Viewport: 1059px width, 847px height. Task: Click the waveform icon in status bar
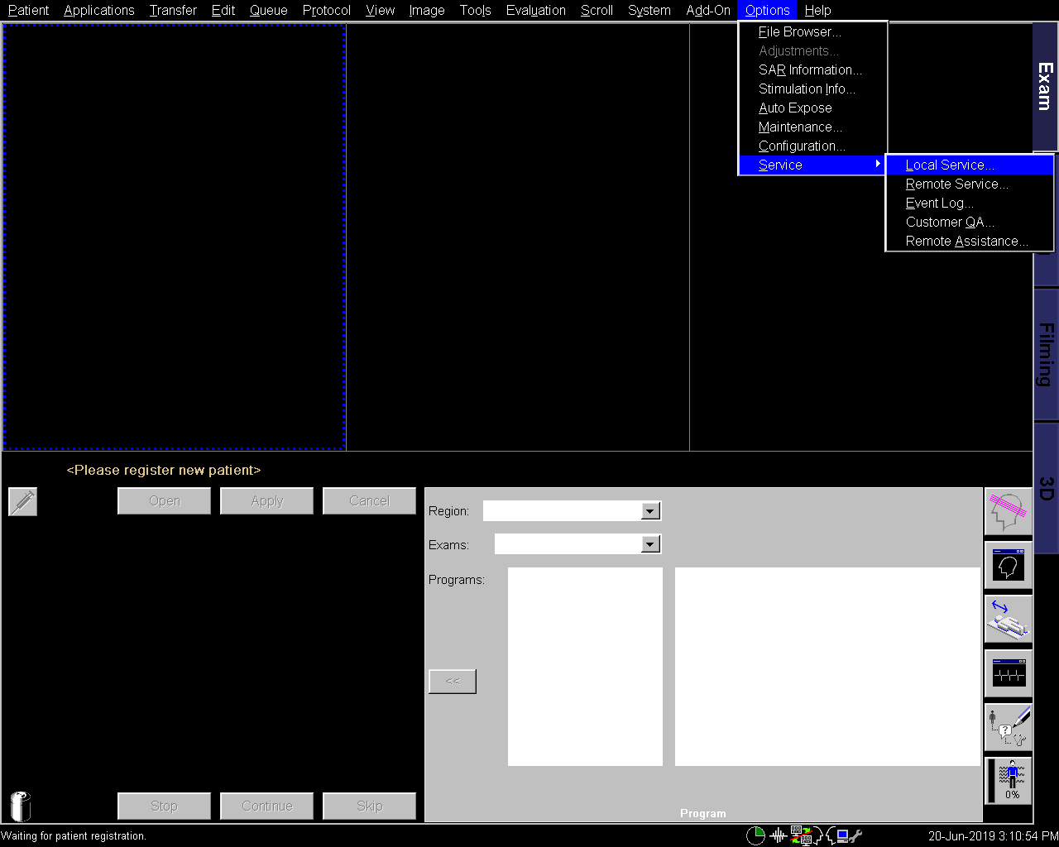pos(778,835)
